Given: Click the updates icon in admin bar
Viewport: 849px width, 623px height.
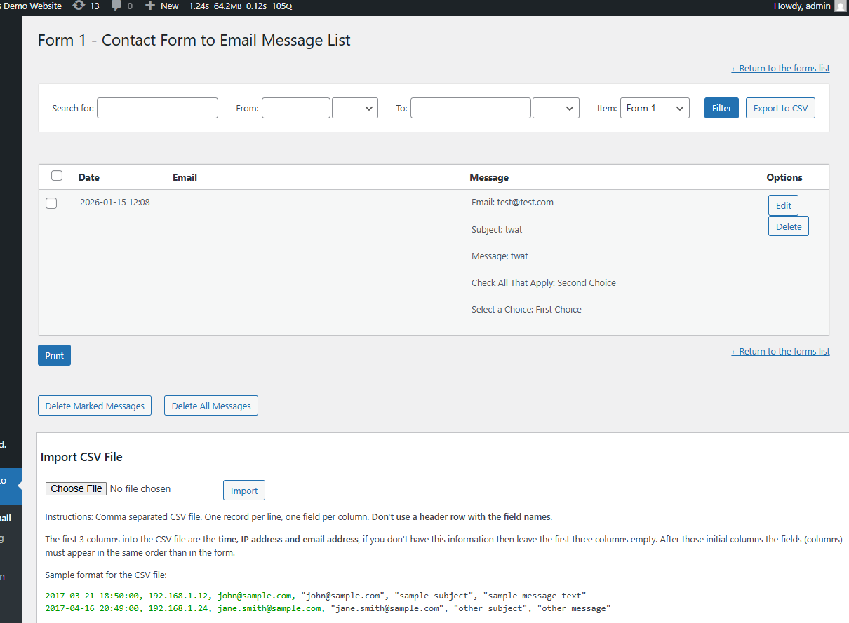Looking at the screenshot, I should click(79, 6).
